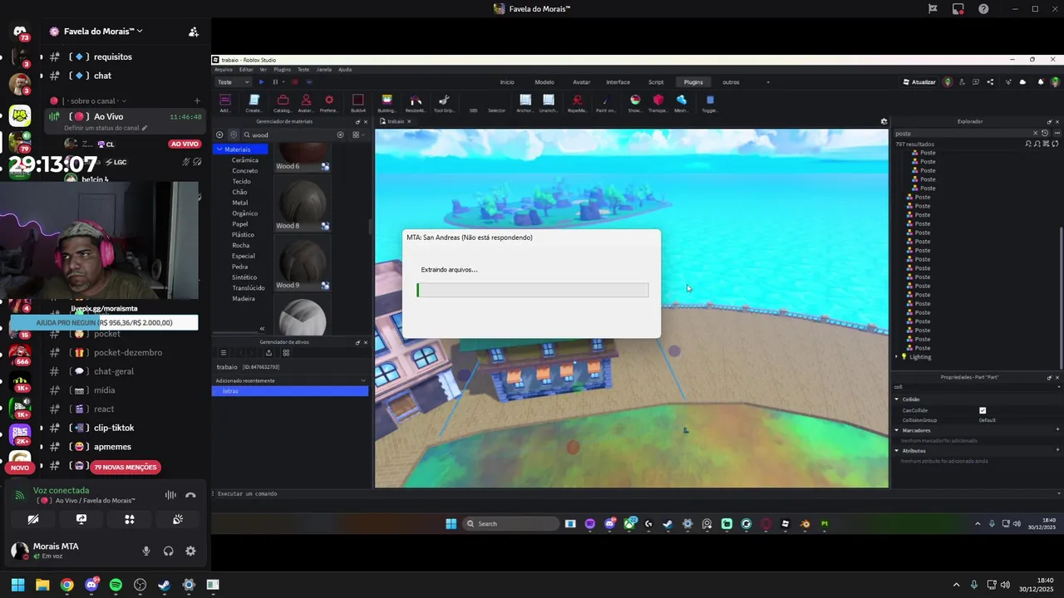The image size is (1064, 598).
Task: Clear the wood material search field
Action: [340, 135]
